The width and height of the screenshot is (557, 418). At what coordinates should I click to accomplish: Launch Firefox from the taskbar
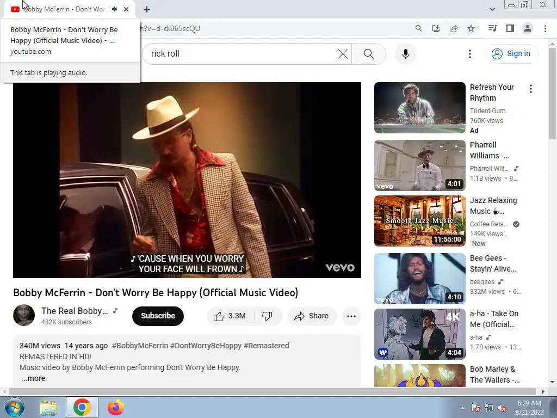115,407
